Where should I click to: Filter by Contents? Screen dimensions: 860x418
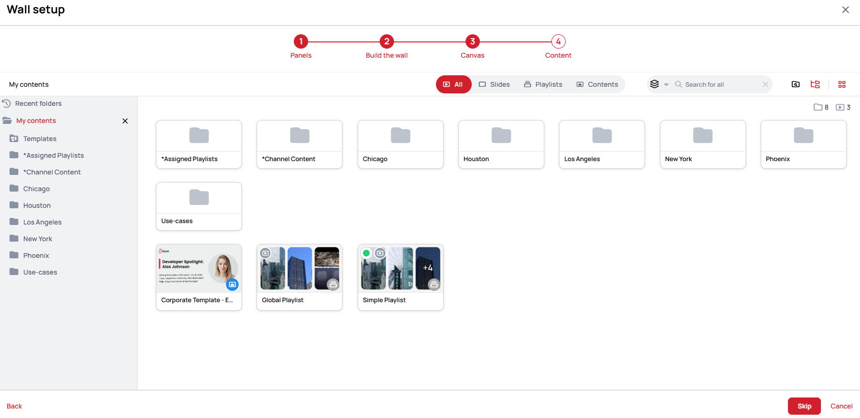(598, 84)
